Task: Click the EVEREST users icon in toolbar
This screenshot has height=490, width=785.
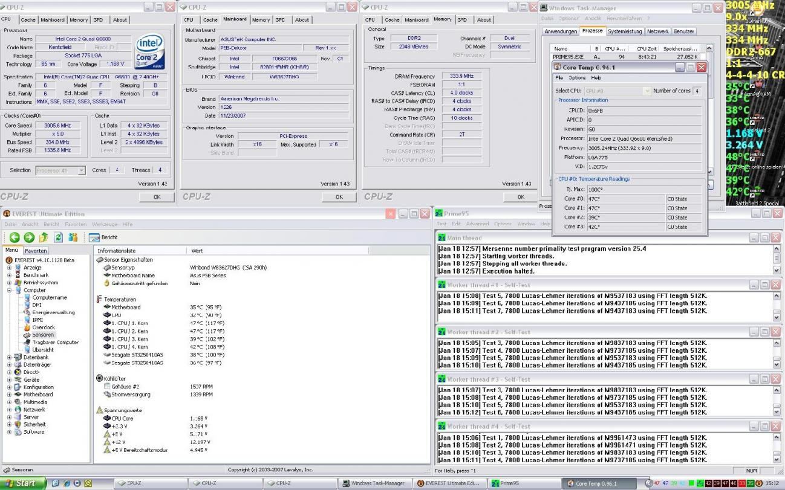Action: point(73,237)
